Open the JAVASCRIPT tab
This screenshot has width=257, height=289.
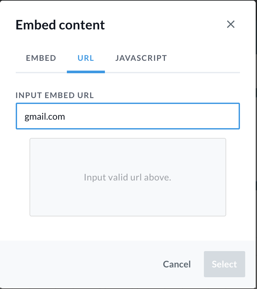coord(141,58)
